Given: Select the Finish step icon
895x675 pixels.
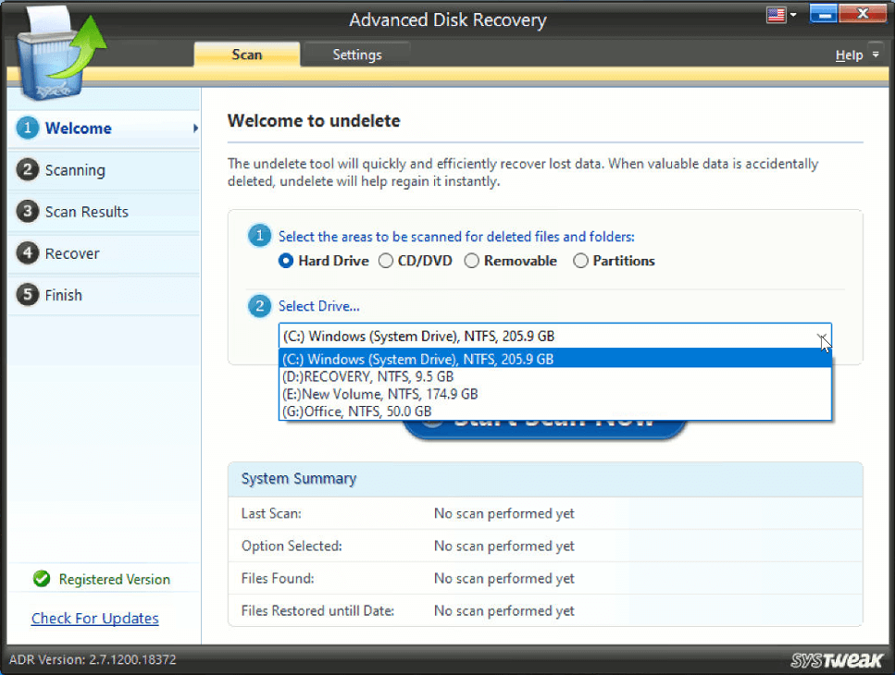Looking at the screenshot, I should coord(30,295).
